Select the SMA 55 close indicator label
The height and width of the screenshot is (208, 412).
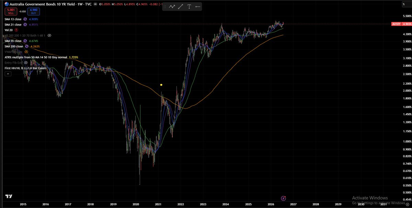[x=13, y=41]
